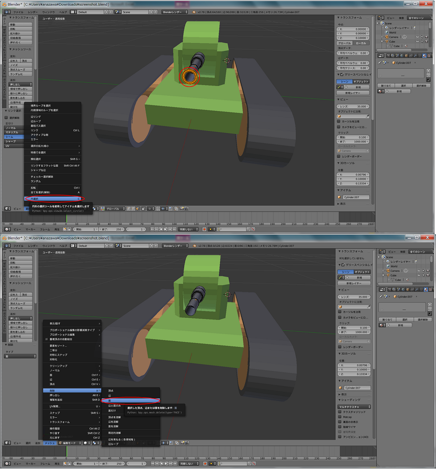Switch to edge select mode icon
436x469 pixels.
coord(132,209)
